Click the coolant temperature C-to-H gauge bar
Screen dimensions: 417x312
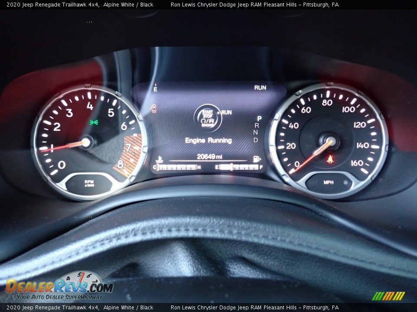point(177,167)
